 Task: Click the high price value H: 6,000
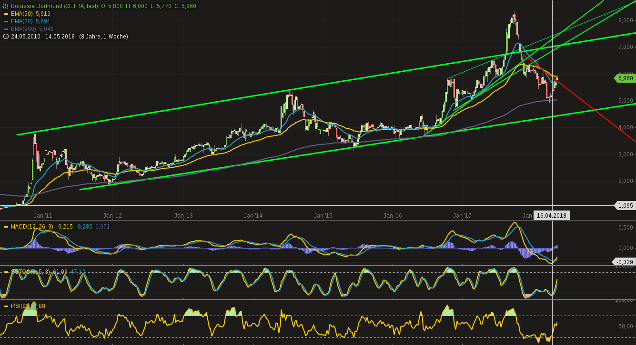137,6
